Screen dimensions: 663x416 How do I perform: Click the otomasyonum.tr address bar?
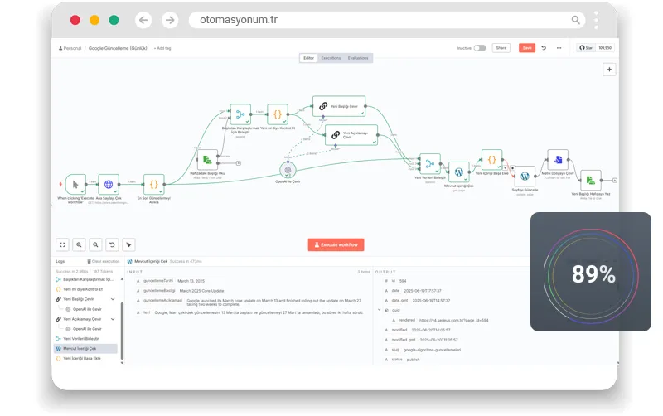(387, 20)
